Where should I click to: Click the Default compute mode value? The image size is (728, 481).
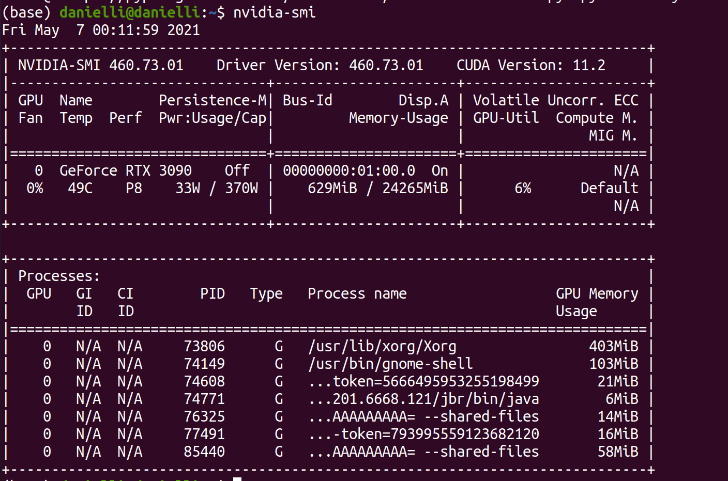[x=610, y=188]
